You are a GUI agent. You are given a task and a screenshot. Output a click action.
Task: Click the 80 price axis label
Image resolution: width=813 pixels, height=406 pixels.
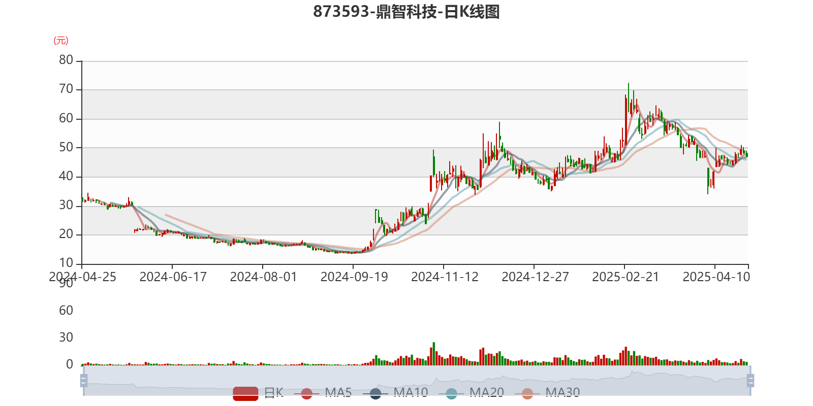tap(66, 60)
